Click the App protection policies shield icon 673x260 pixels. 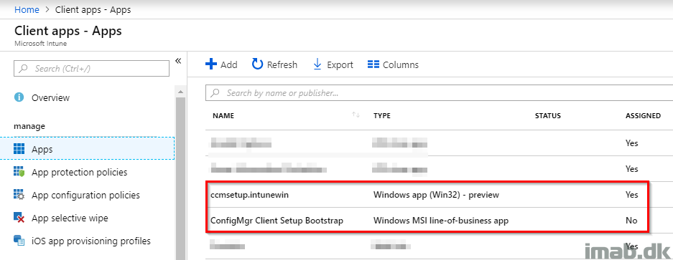coord(19,172)
